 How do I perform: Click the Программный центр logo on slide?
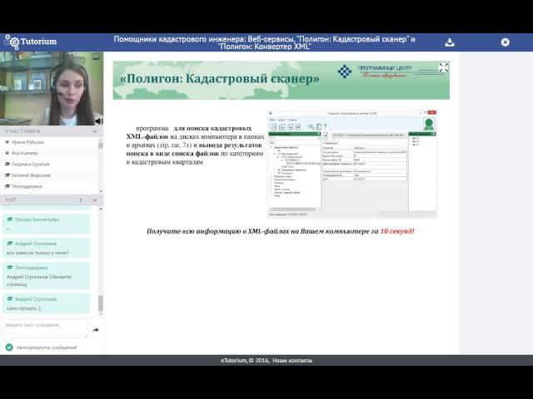pyautogui.click(x=376, y=71)
